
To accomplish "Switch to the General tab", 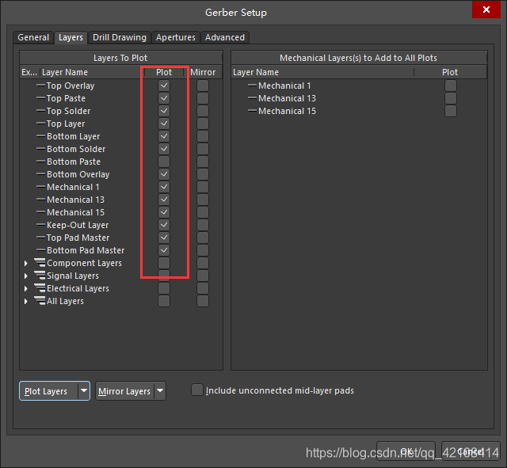I will coord(33,37).
